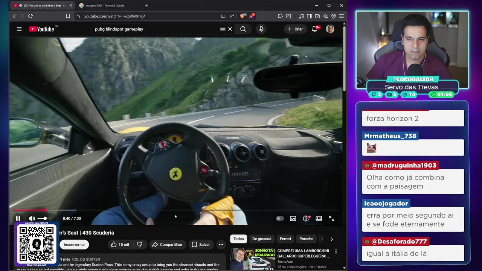This screenshot has width=482, height=271.
Task: Switch to peugeot 5008 Google tab
Action: [105, 6]
